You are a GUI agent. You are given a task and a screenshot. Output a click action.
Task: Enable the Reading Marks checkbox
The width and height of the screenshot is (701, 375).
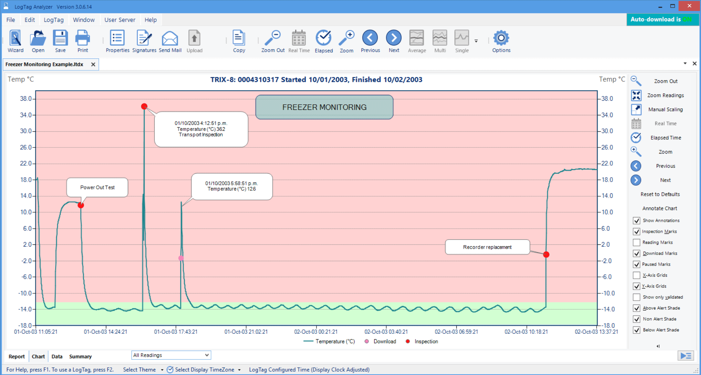tap(636, 243)
